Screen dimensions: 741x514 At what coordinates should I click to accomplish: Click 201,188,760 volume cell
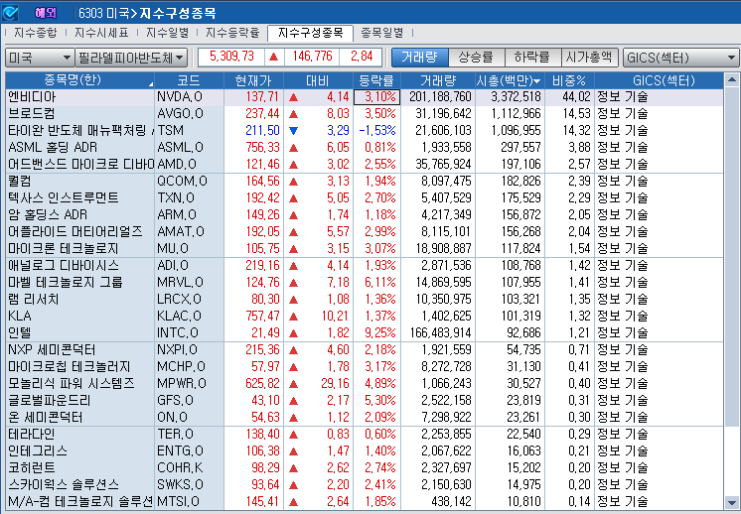pyautogui.click(x=440, y=97)
